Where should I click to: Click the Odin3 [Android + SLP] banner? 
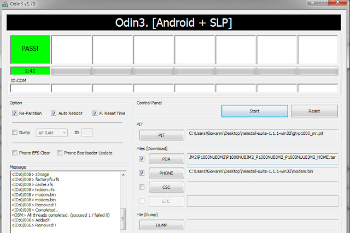tap(174, 22)
